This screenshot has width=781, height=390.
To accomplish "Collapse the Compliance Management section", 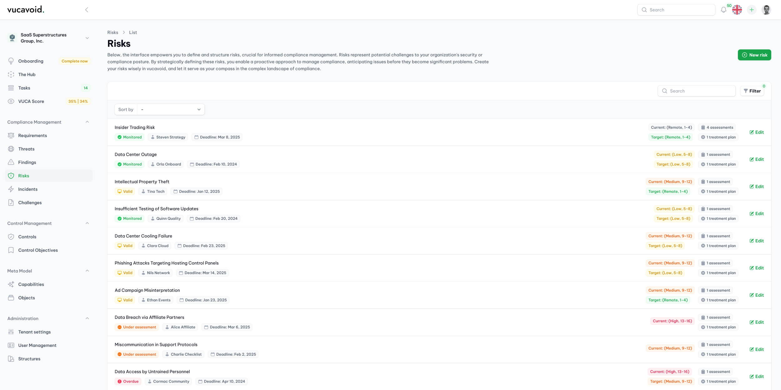I will pos(87,122).
